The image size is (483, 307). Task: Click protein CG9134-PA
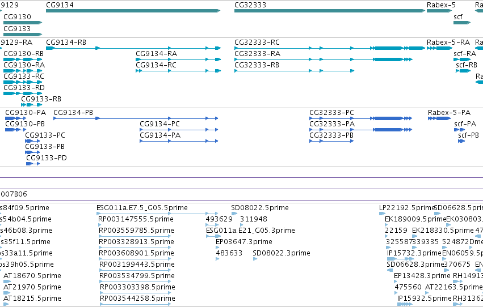(179, 141)
